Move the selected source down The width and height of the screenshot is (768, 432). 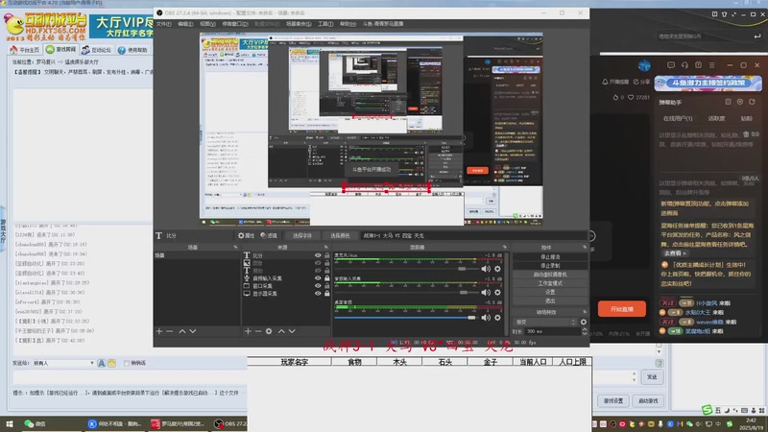(292, 331)
